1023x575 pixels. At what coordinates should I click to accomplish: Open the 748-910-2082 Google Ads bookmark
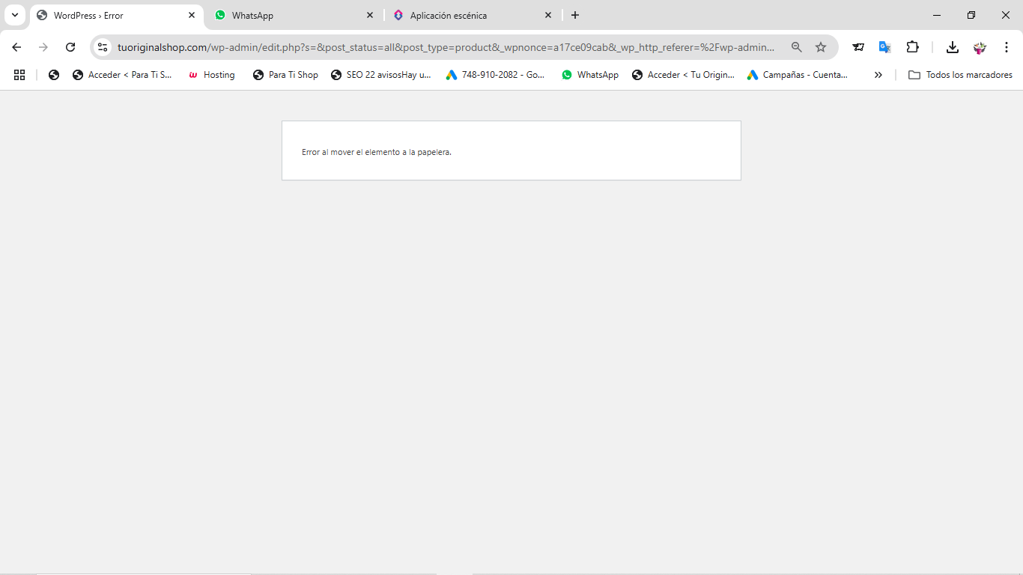pos(496,75)
